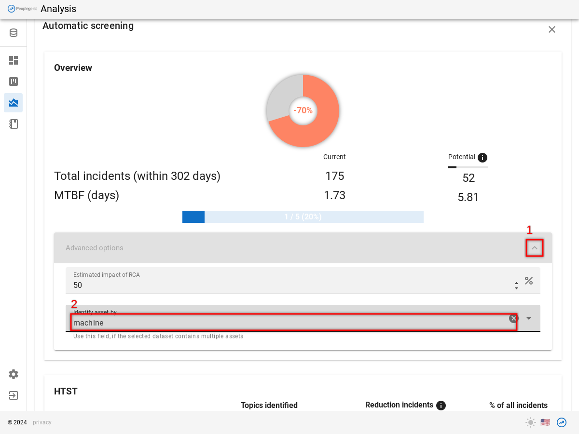
Task: Click the potential incidents value 52
Action: click(x=469, y=178)
